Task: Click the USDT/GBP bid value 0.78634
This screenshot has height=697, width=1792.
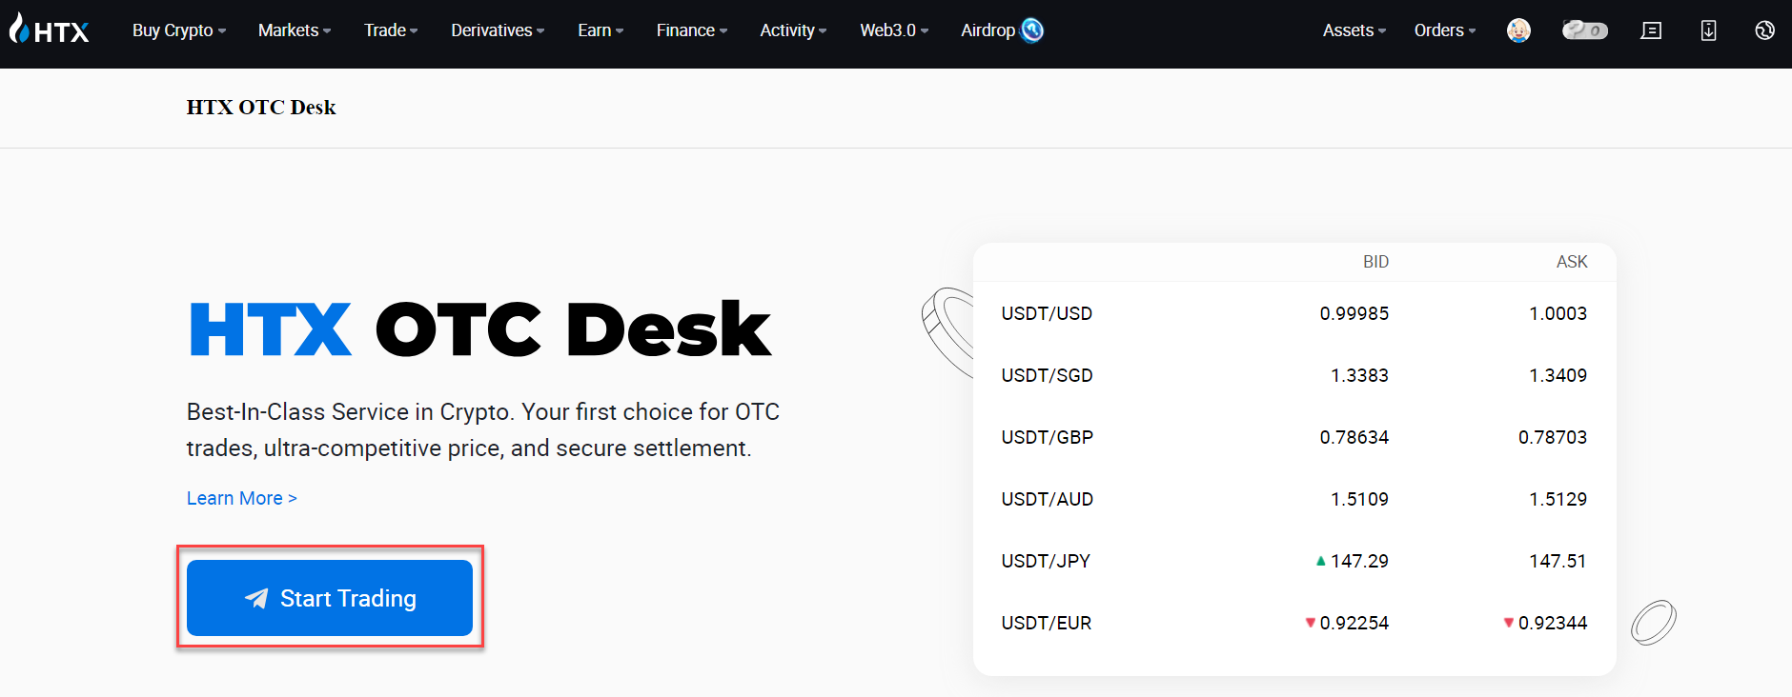Action: (1354, 437)
